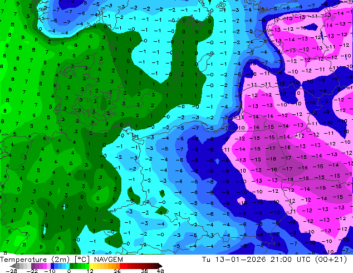Click the yellow legend swatch above 12
This screenshot has width=353, height=273.
coord(91,266)
